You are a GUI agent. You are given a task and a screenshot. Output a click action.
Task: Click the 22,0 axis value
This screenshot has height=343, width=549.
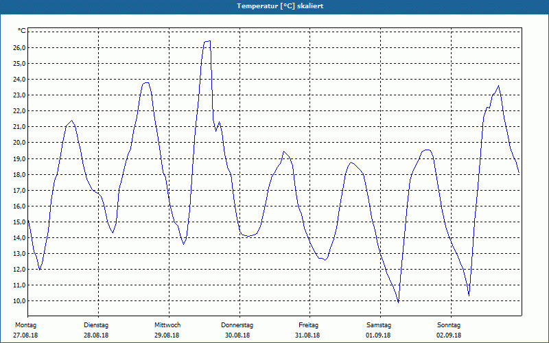19,111
